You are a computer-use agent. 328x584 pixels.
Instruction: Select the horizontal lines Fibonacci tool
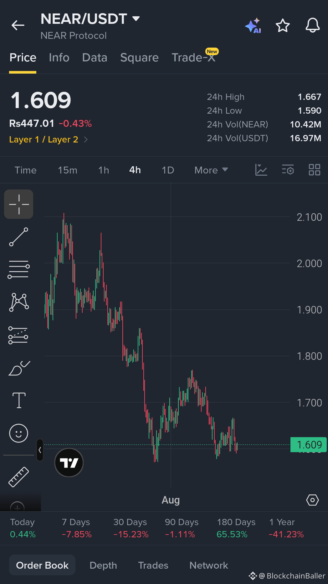(x=19, y=270)
